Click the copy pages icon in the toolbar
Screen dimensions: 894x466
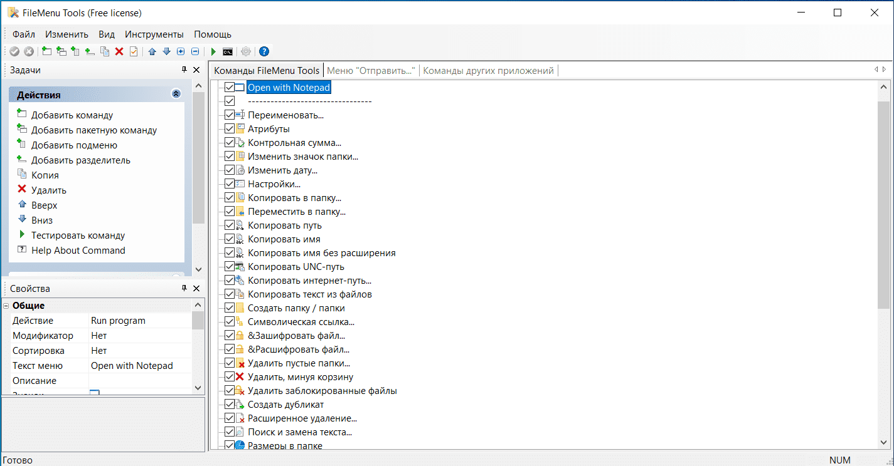click(x=105, y=51)
